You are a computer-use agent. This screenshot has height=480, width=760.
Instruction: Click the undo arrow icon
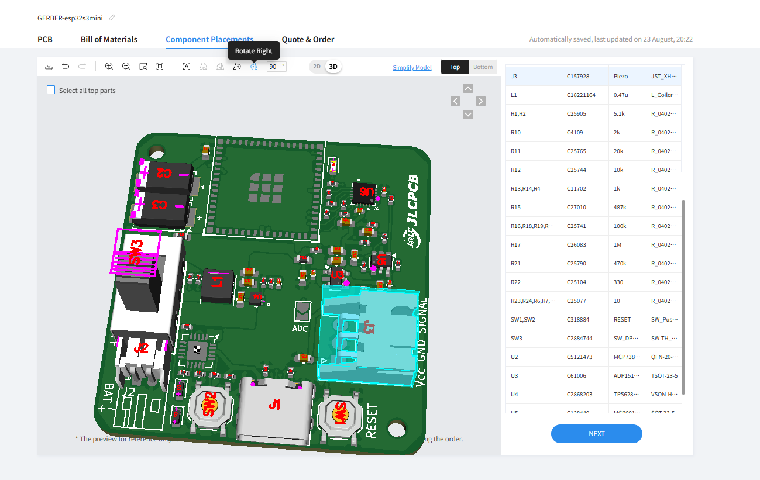point(66,67)
